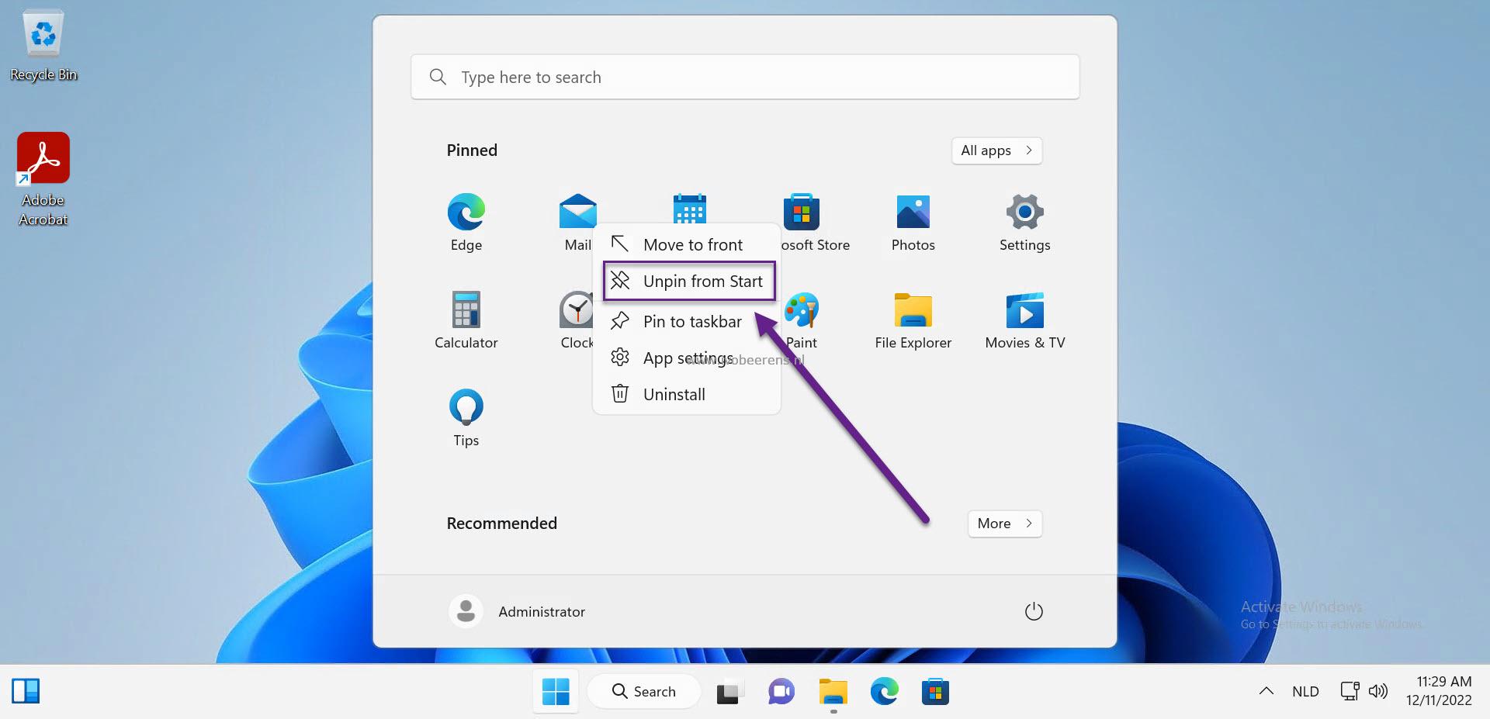Launch the Calculator app

(x=466, y=320)
